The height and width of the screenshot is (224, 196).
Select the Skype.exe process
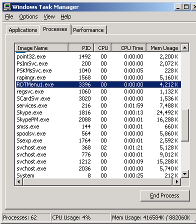coord(98,112)
